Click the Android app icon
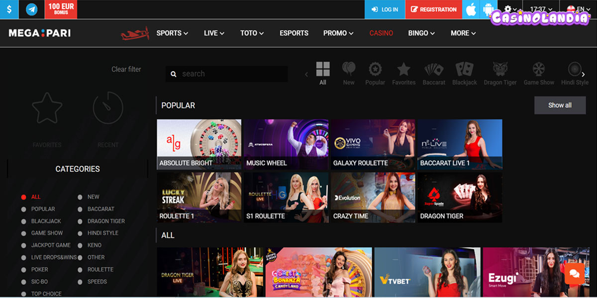597x298 pixels. click(x=487, y=9)
